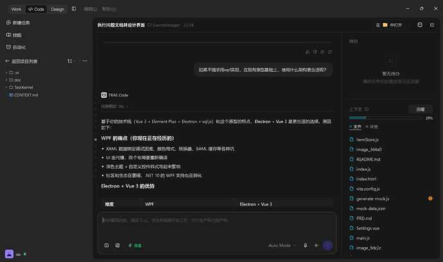Click the slash command icon in input box
This screenshot has height=262, width=443.
coord(107,245)
